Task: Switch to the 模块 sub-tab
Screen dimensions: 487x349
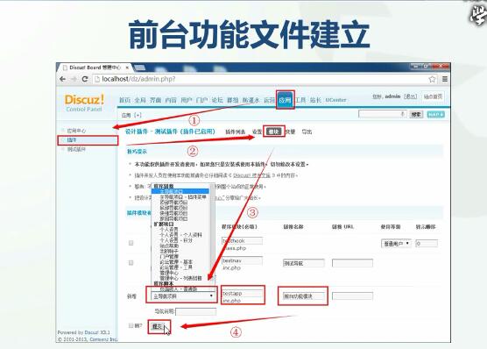Action: tap(273, 132)
